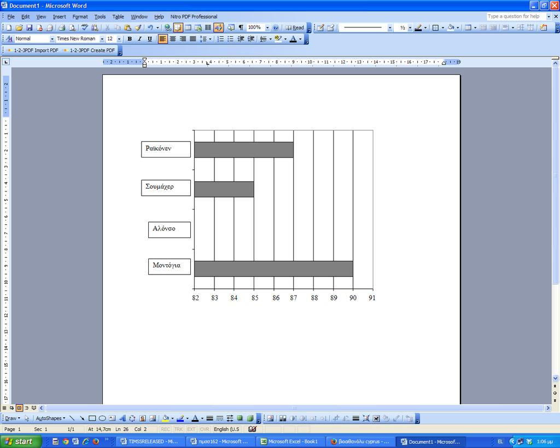The height and width of the screenshot is (448, 560).
Task: Apply Shadow Style to the shape
Action: pyautogui.click(x=240, y=418)
